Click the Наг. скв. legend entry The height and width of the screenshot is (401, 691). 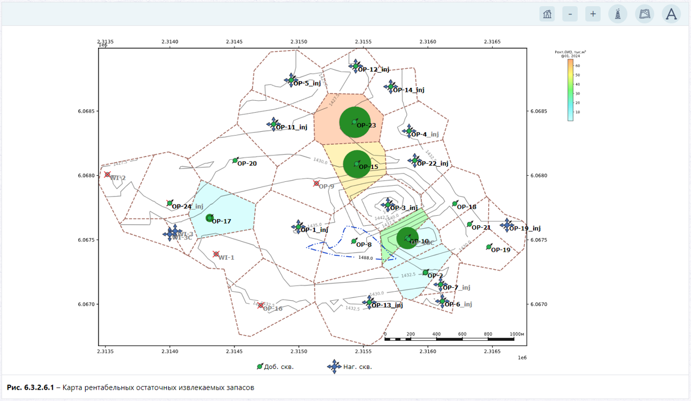click(349, 367)
